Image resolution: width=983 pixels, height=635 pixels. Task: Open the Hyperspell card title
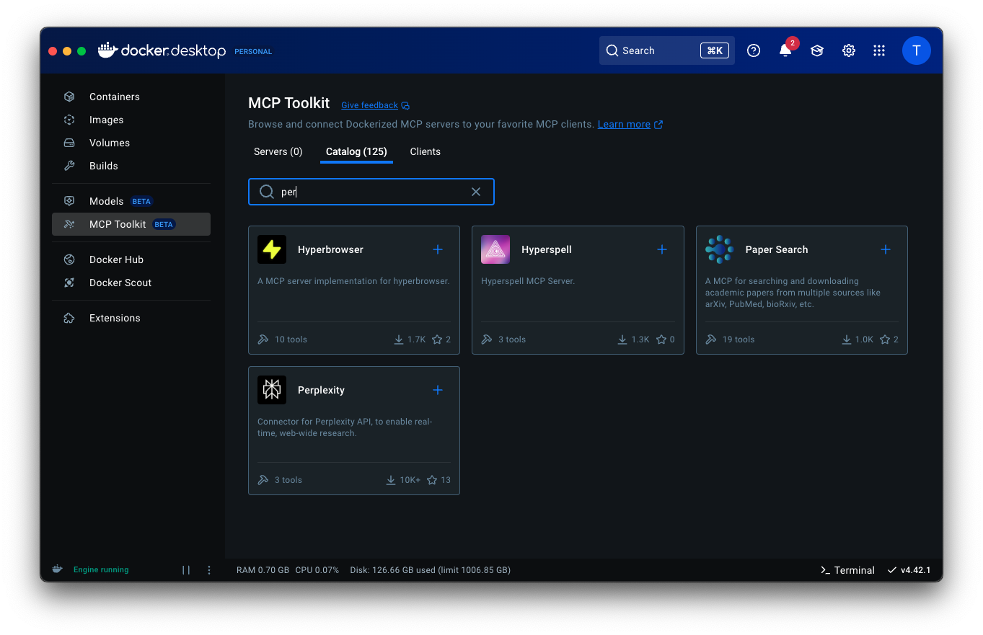tap(547, 249)
